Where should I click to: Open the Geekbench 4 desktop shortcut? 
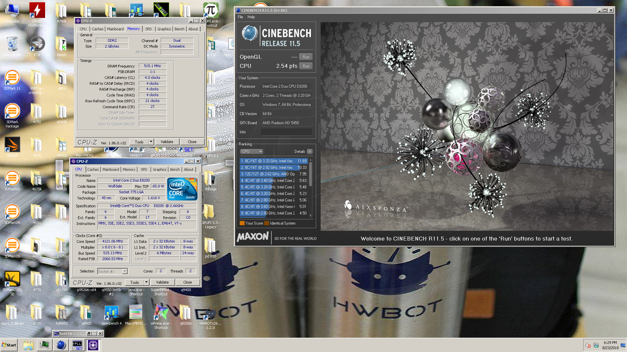pos(111,315)
